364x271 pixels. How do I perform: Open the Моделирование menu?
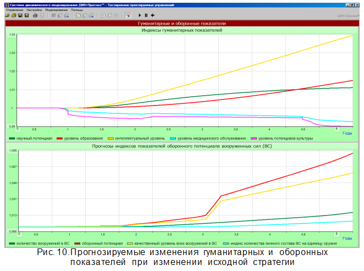[x=57, y=10]
